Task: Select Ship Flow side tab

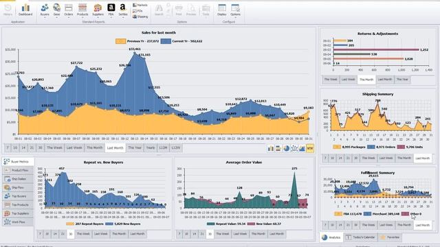Action: click(x=18, y=187)
